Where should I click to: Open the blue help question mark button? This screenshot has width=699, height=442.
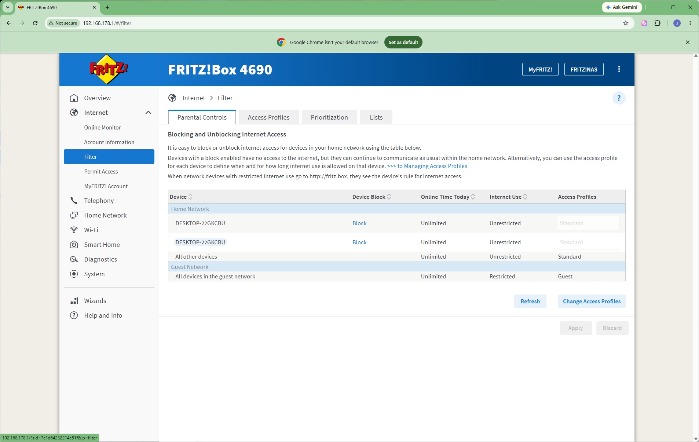coord(619,98)
